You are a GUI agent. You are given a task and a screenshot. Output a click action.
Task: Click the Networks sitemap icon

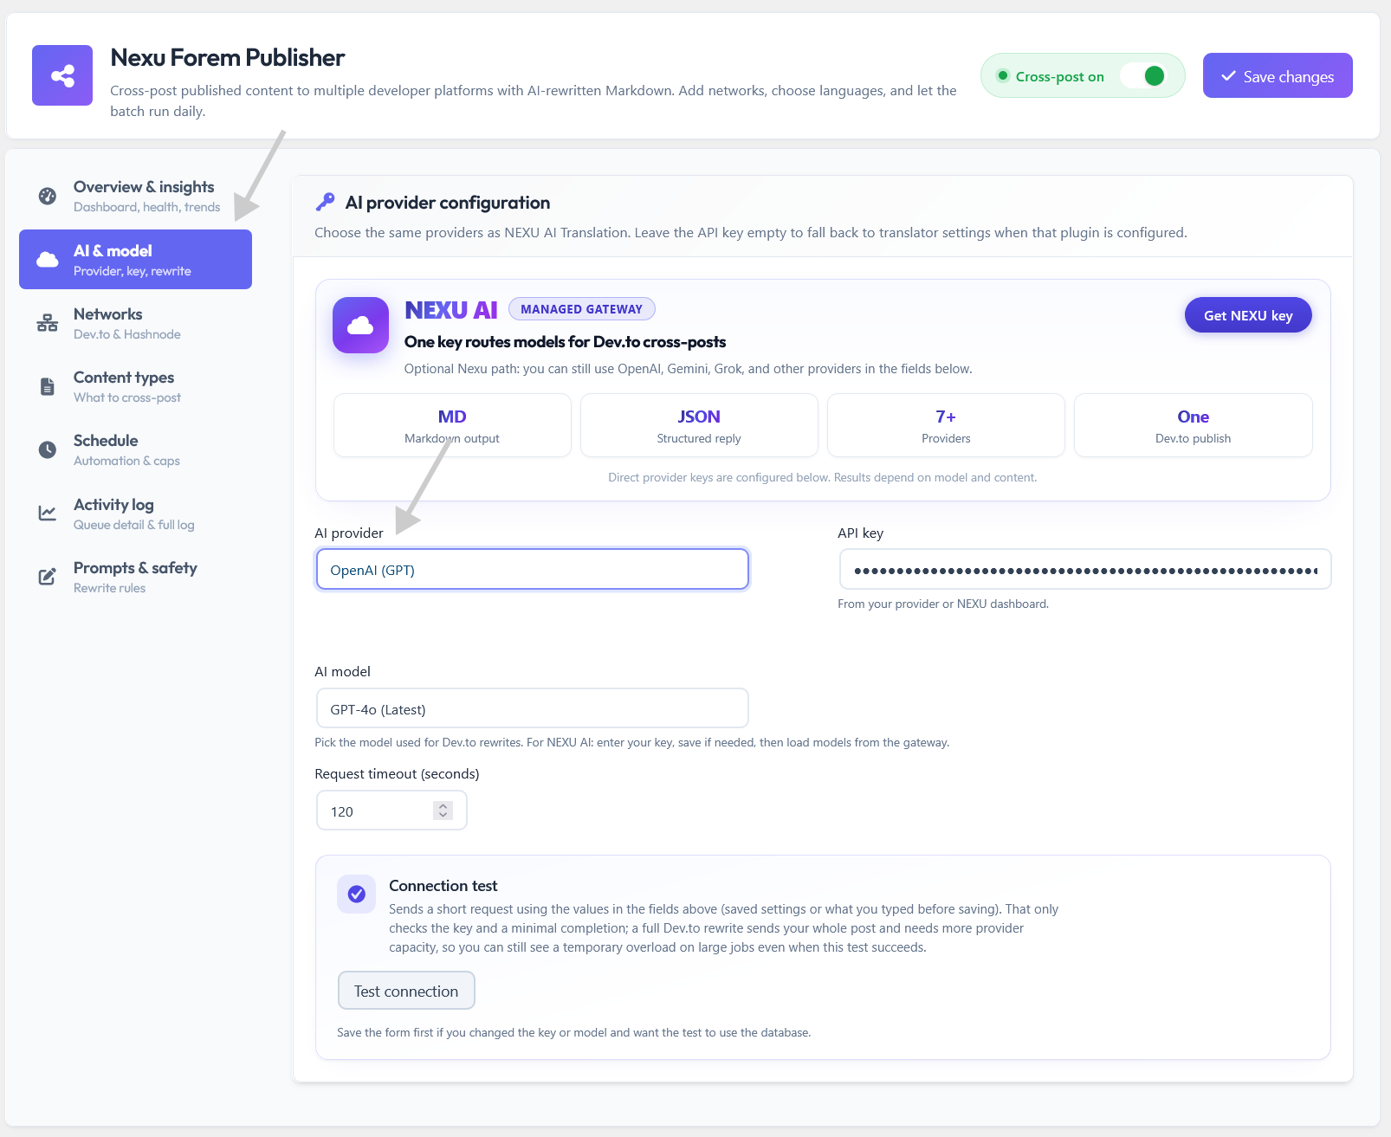click(x=48, y=323)
